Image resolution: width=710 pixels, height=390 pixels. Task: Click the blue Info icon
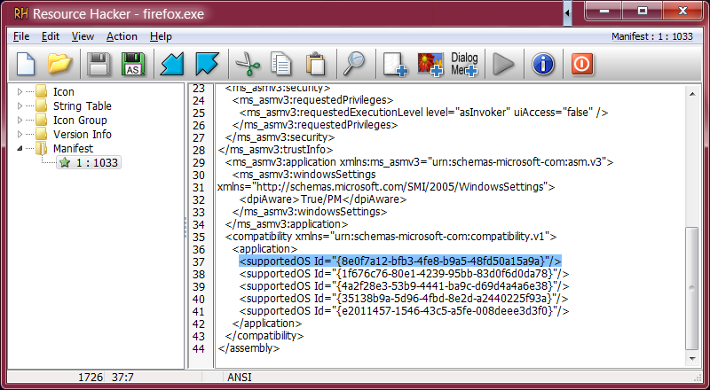[x=543, y=63]
